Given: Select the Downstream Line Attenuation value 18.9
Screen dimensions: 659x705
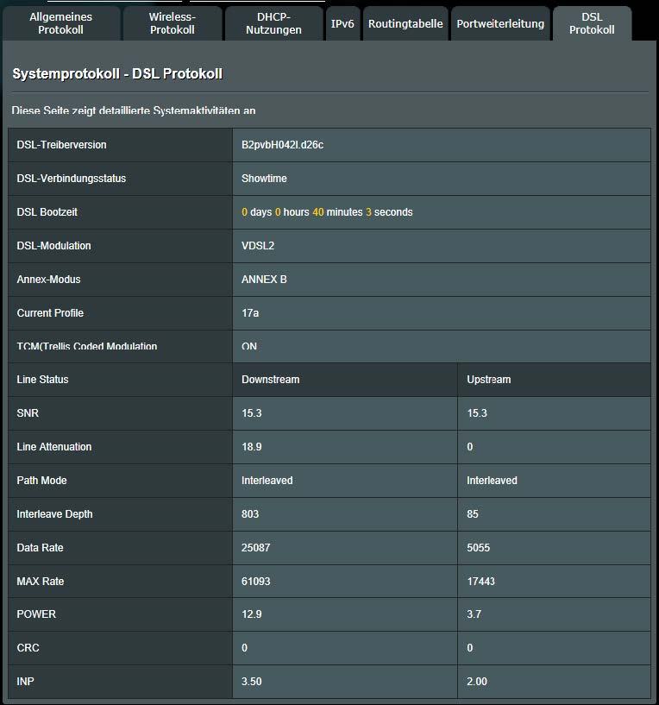Looking at the screenshot, I should (x=252, y=447).
